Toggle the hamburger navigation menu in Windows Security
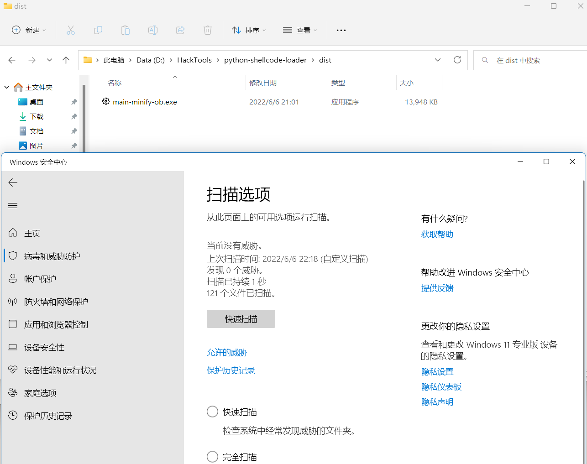The width and height of the screenshot is (587, 464). pos(13,205)
